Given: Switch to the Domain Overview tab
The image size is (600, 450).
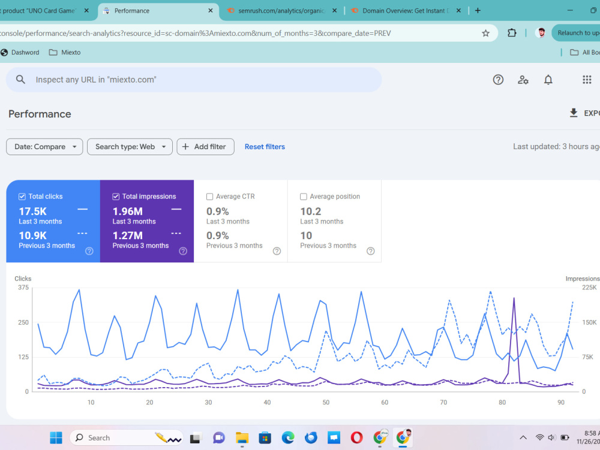Looking at the screenshot, I should (x=406, y=11).
